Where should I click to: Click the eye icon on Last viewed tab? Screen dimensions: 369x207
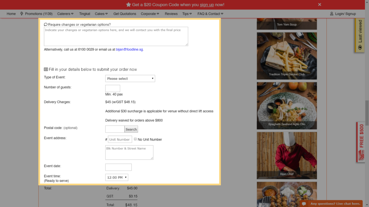coord(360,47)
